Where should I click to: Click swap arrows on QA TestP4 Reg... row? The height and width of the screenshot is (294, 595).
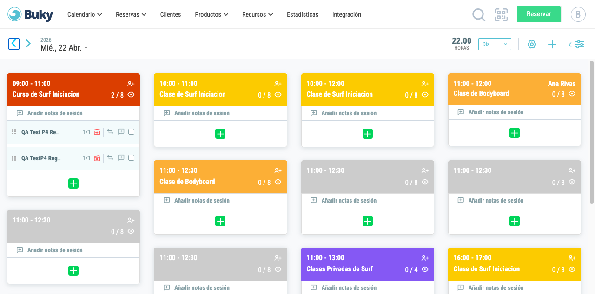110,158
